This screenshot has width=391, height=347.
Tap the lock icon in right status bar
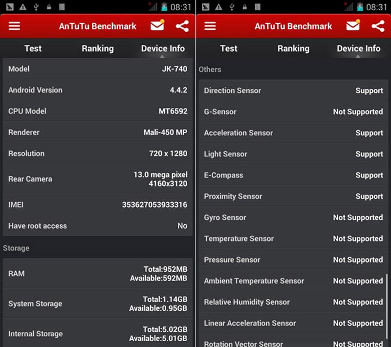tap(245, 7)
